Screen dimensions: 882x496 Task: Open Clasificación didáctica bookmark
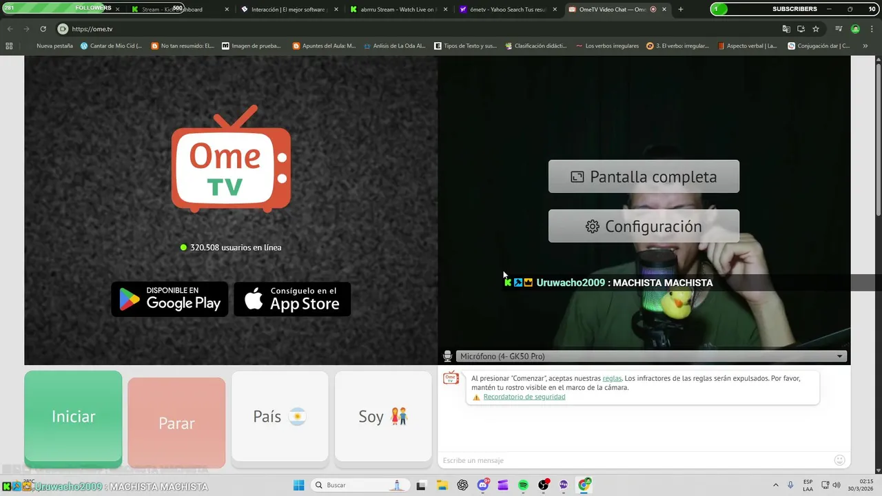coord(535,46)
